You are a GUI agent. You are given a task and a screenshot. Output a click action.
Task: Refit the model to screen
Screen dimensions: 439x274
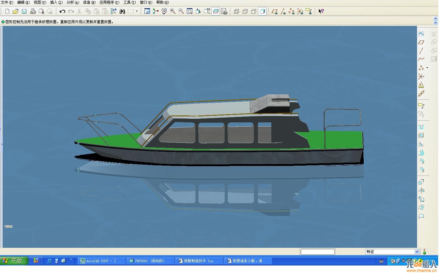190,11
